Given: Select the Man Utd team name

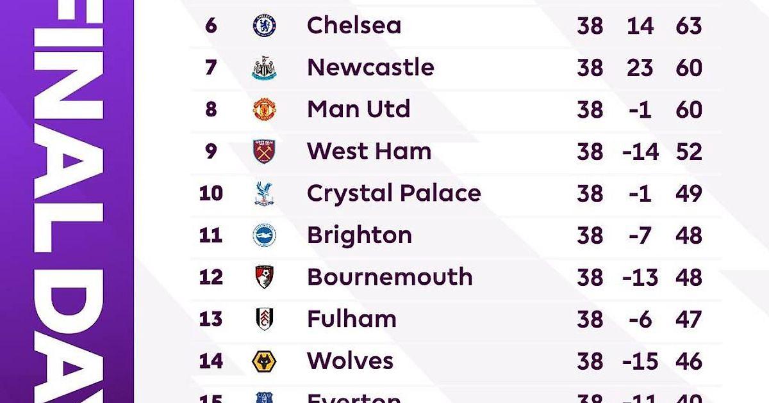Looking at the screenshot, I should point(358,109).
